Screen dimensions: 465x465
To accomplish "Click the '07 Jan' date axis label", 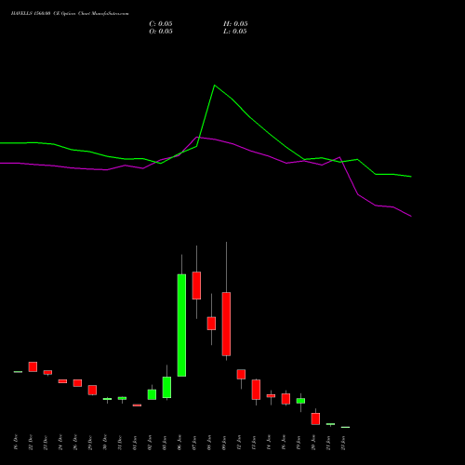I will pyautogui.click(x=194, y=443).
